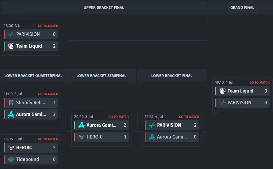Select HEROIC team name in the 20:20 match
This screenshot has height=169, width=273.
click(94, 137)
